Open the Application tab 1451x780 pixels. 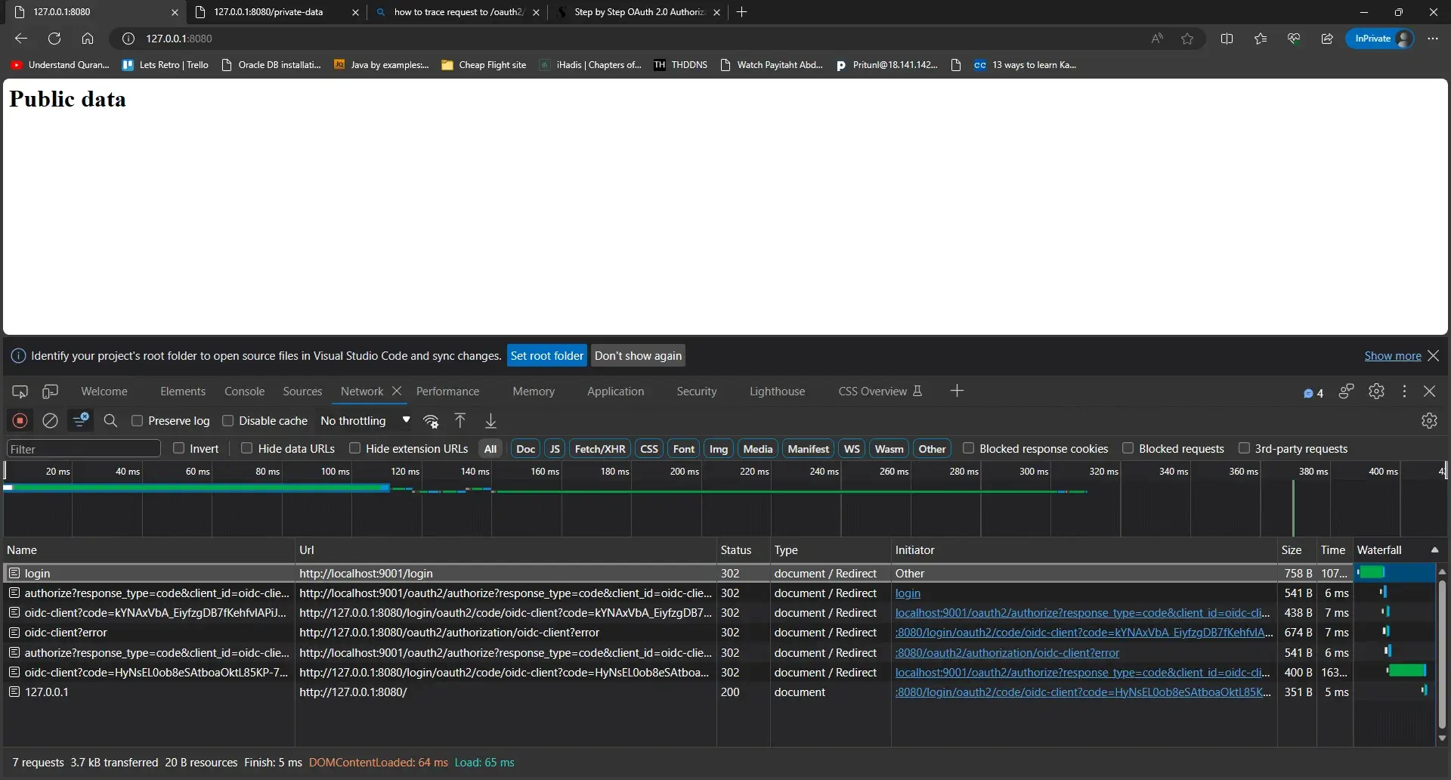[615, 392]
